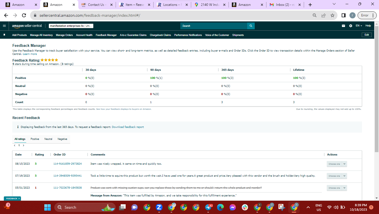Open Manage All Inventory menu item
Viewport: 379px width, 214px height.
pos(41,35)
